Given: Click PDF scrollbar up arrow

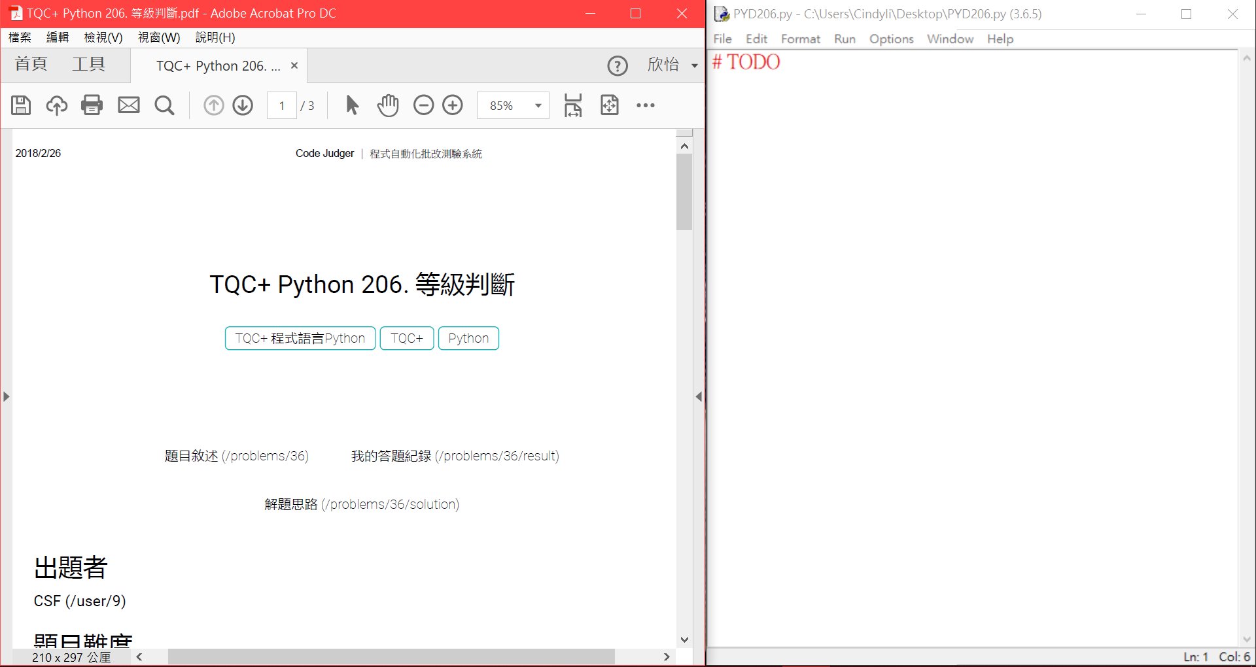Looking at the screenshot, I should pyautogui.click(x=684, y=146).
